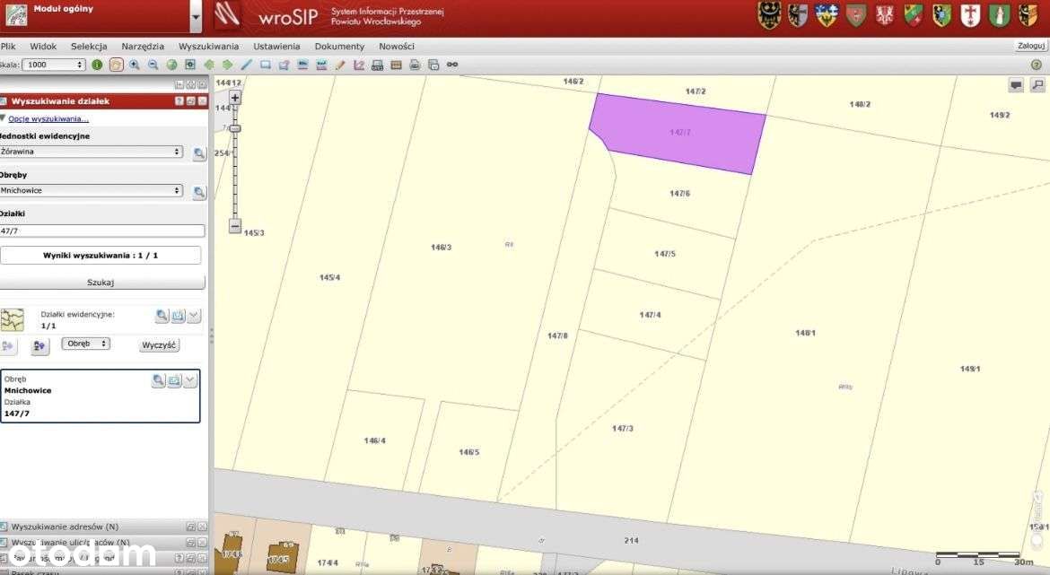
Task: Click the chain link icon in toolbar
Action: 452,65
